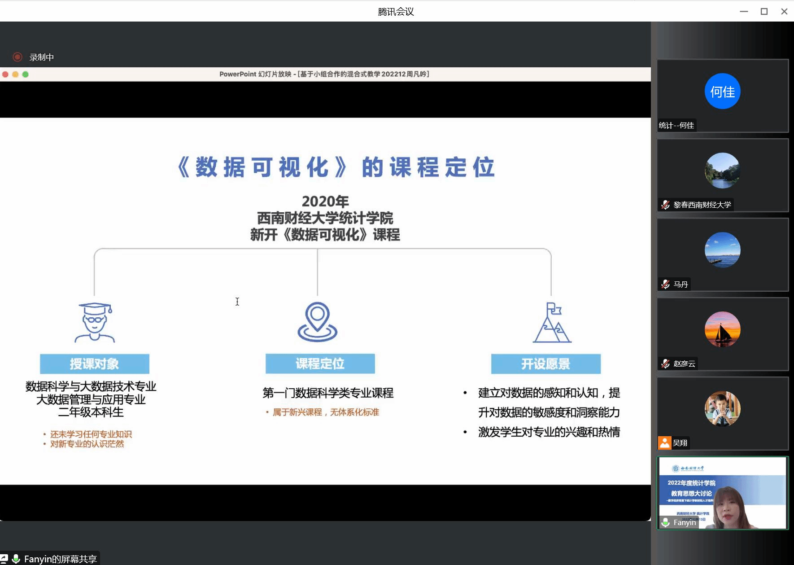
Task: Click mic icon beside Fanyin的屏幕共享 label
Action: [16, 559]
